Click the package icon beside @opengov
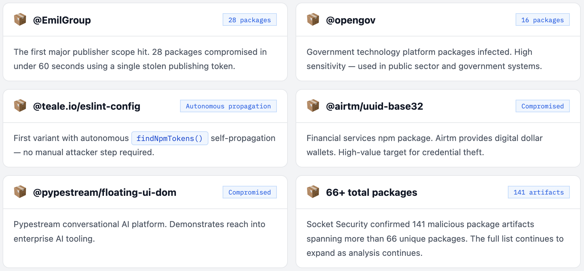Screen dimensions: 584x271 pyautogui.click(x=313, y=20)
